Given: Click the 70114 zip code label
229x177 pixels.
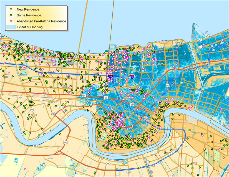Looking at the screenshot, I should point(193,133).
